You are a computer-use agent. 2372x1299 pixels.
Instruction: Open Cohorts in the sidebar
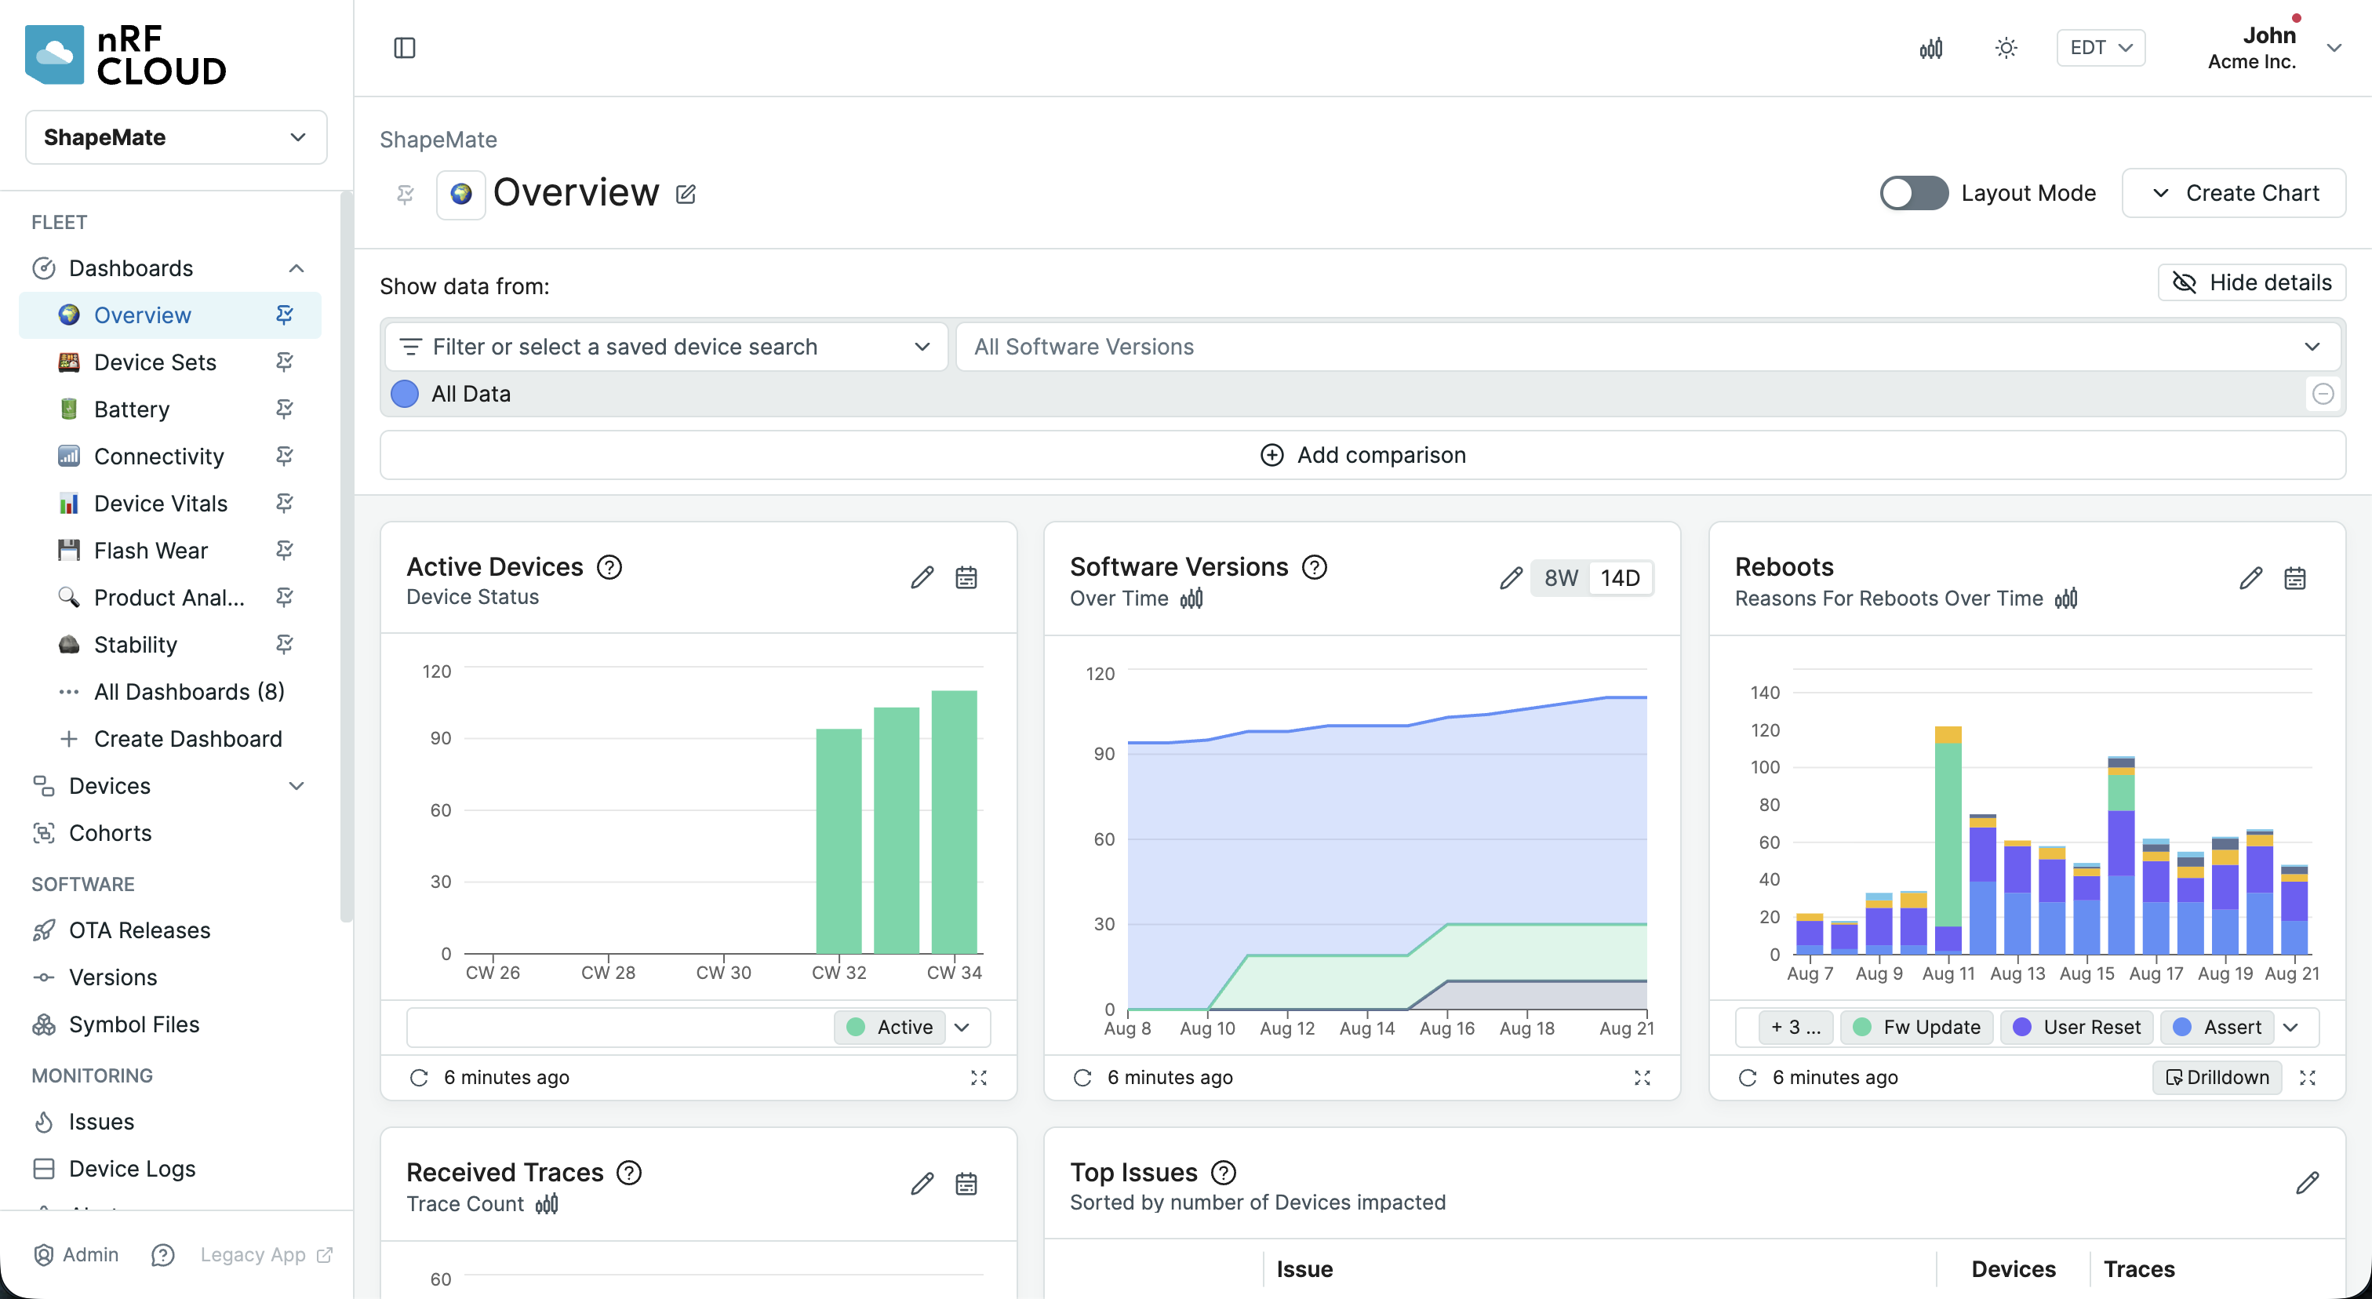point(111,832)
